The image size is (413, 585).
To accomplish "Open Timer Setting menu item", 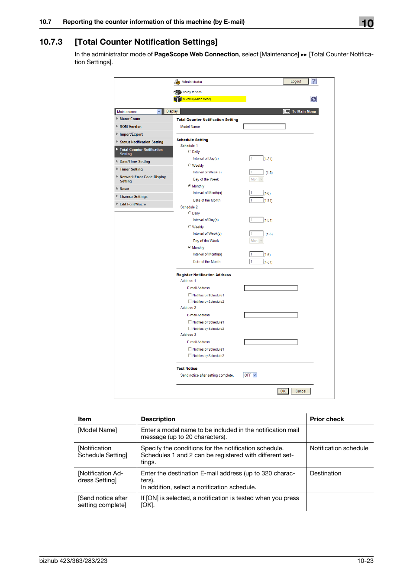I will point(144,169).
